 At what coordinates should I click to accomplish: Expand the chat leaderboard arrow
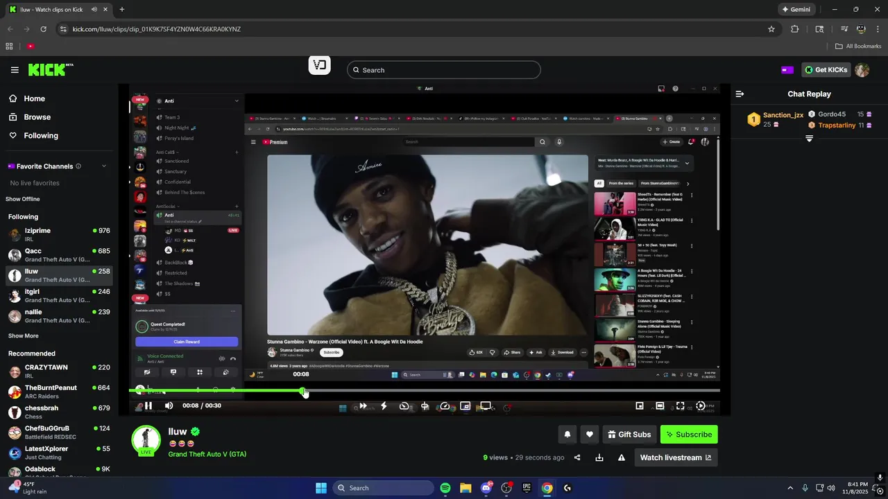point(809,139)
